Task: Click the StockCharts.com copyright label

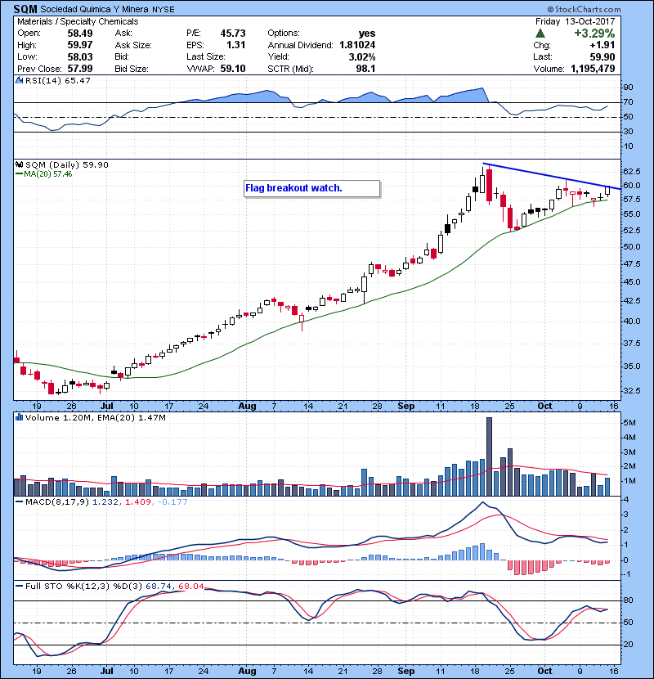Action: (x=584, y=9)
